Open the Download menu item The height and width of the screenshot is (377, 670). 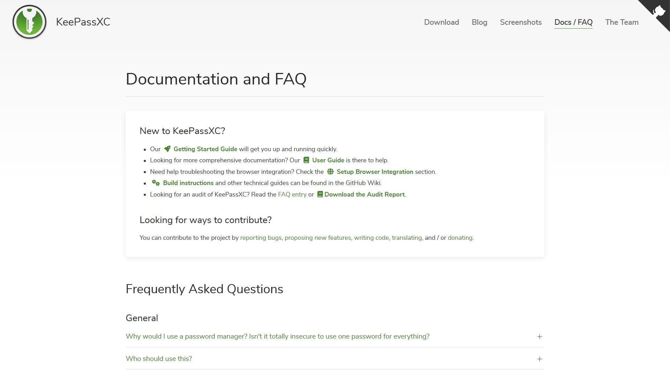[441, 22]
